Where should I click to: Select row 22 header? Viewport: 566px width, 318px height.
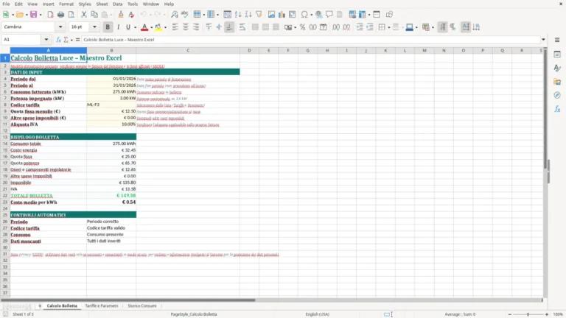[x=5, y=195]
